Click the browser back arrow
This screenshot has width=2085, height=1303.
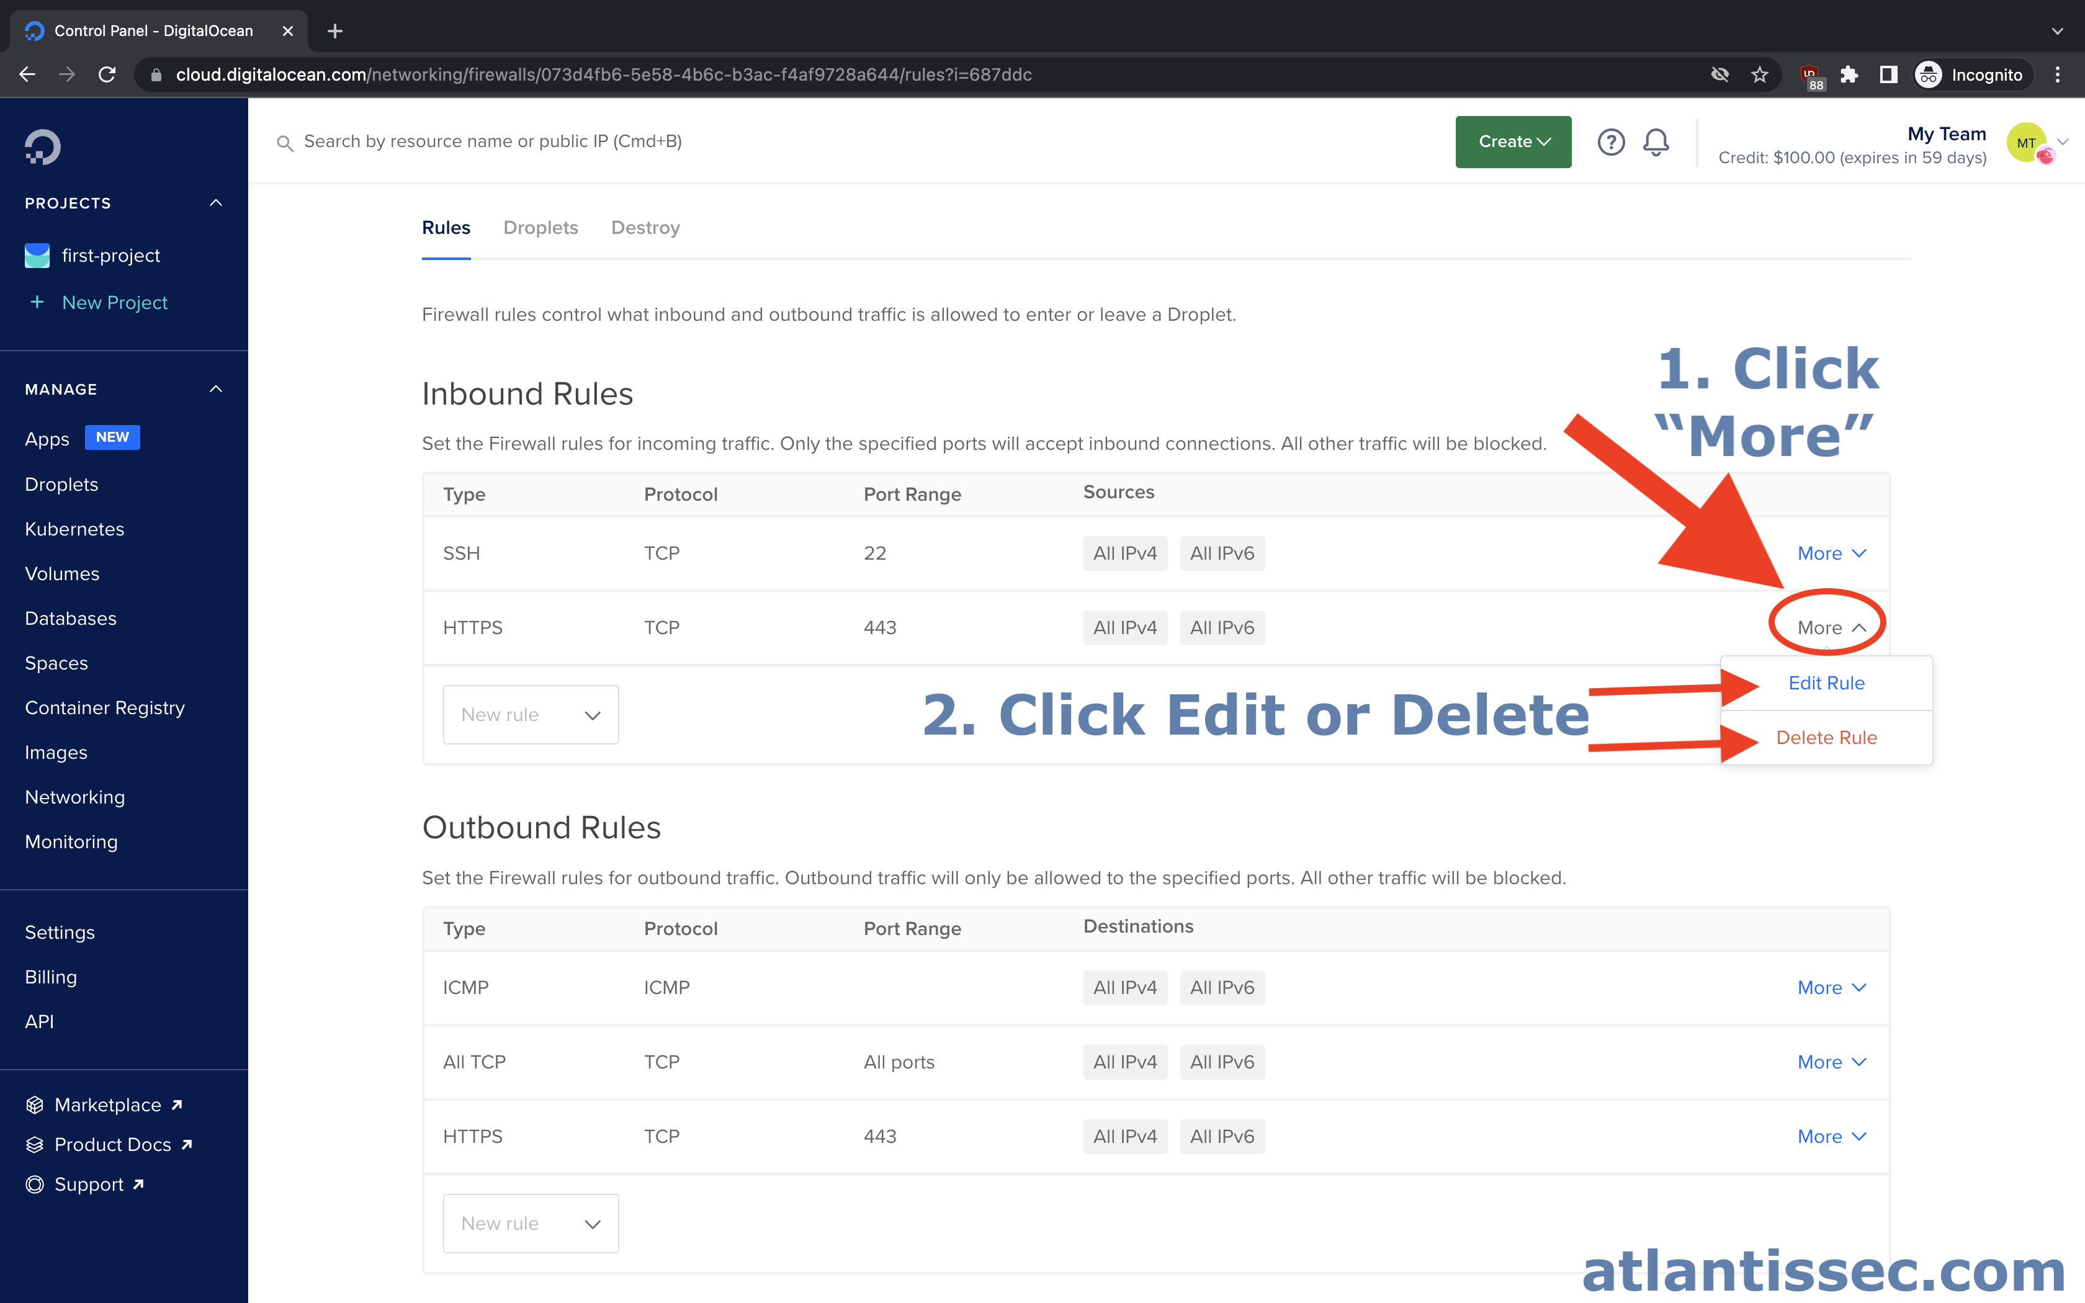[27, 75]
